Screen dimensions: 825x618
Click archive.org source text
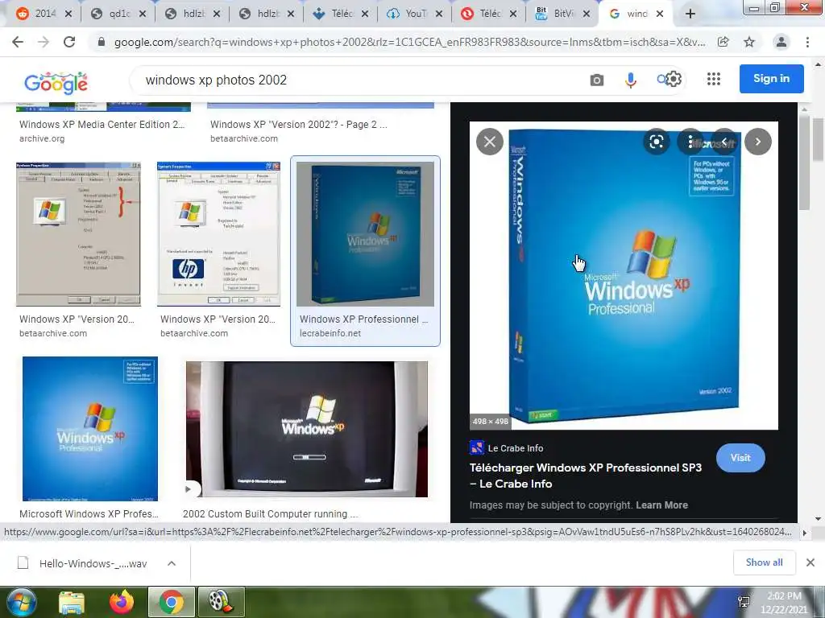(x=42, y=138)
